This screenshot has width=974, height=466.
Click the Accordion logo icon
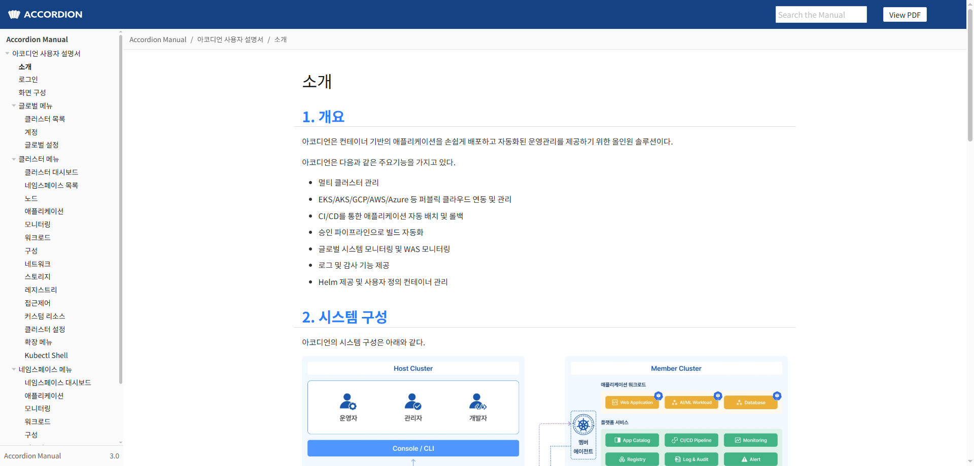pyautogui.click(x=14, y=14)
